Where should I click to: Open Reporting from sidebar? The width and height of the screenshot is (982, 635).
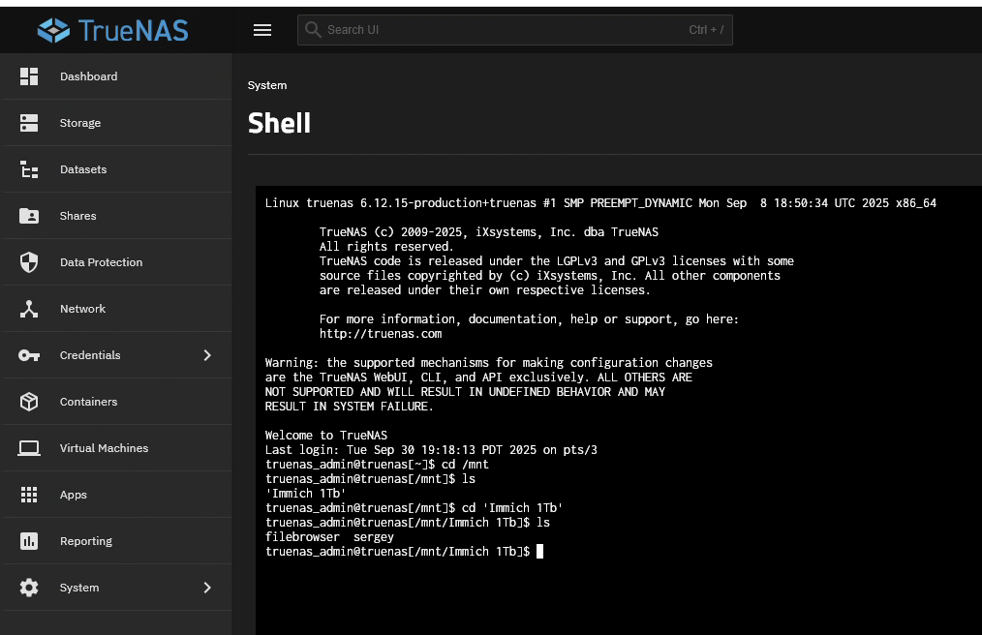click(x=86, y=541)
